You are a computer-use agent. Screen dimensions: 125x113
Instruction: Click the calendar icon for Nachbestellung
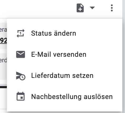click(21, 96)
